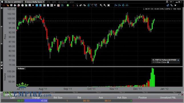Click the first magnifier zoom icon
The height and width of the screenshot is (103, 184).
coord(101,5)
